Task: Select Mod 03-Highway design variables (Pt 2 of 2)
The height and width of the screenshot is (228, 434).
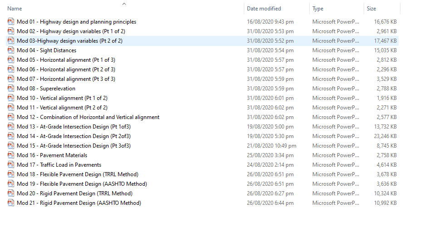Action: [69, 41]
